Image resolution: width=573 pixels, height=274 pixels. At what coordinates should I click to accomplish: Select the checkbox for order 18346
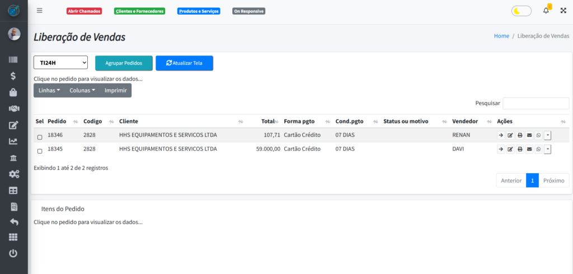pos(40,137)
